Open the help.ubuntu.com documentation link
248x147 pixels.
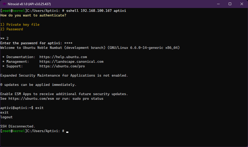(x=63, y=57)
